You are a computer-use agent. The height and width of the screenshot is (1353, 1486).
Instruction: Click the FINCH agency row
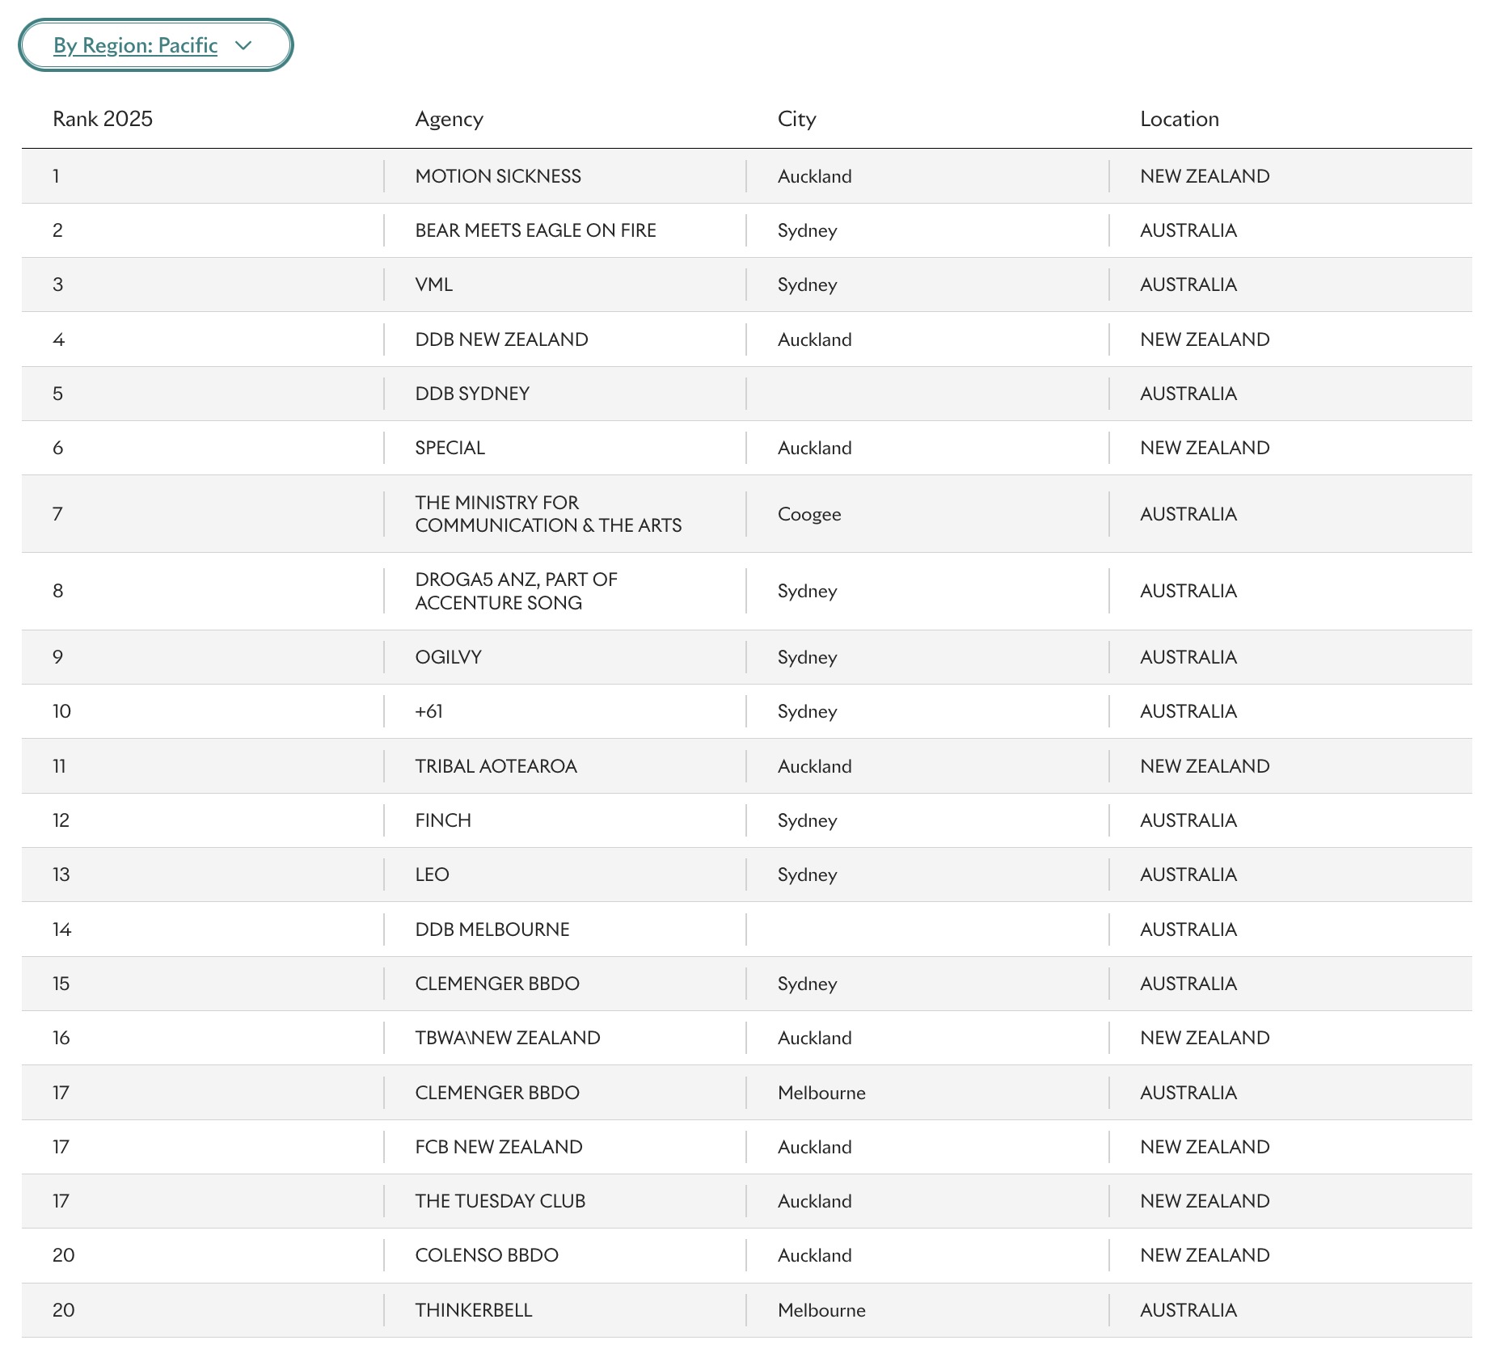tap(443, 820)
